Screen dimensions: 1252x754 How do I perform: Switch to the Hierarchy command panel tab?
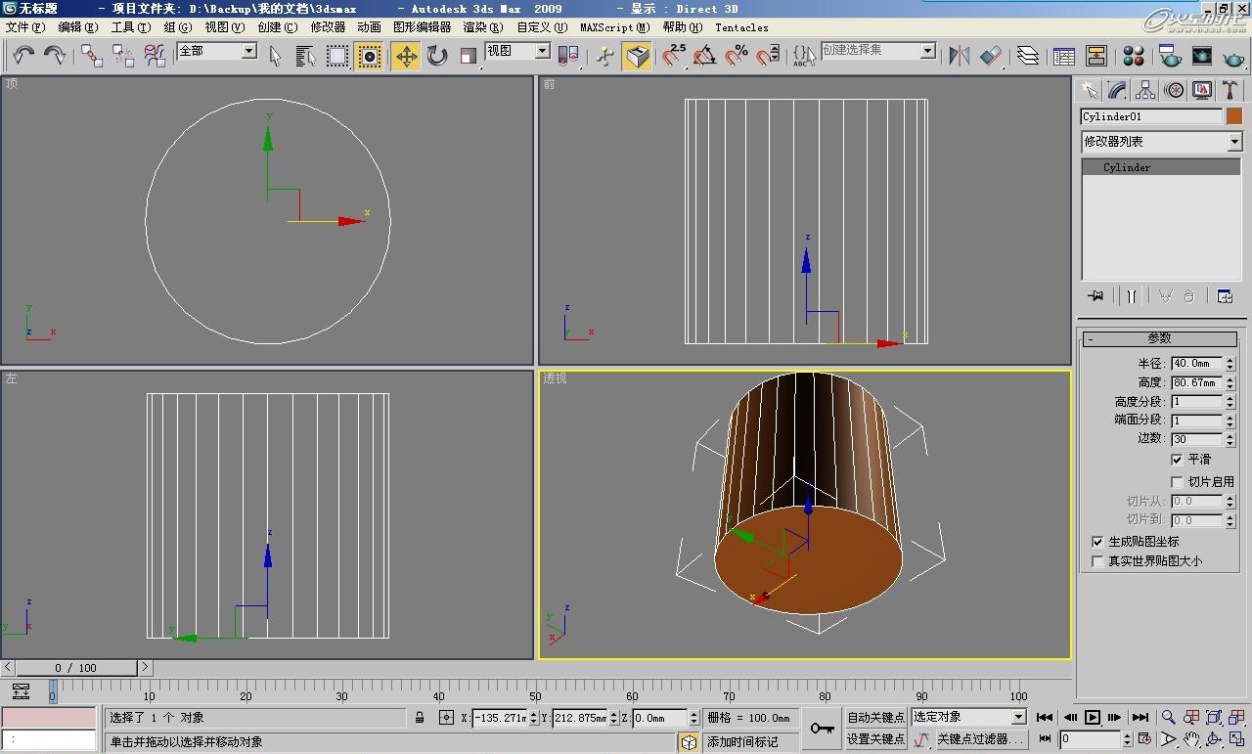coord(1145,91)
